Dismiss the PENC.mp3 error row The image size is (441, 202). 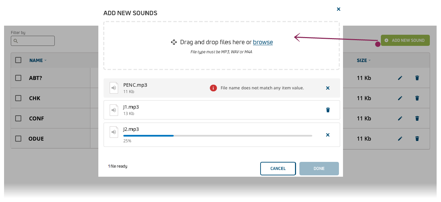click(x=327, y=88)
